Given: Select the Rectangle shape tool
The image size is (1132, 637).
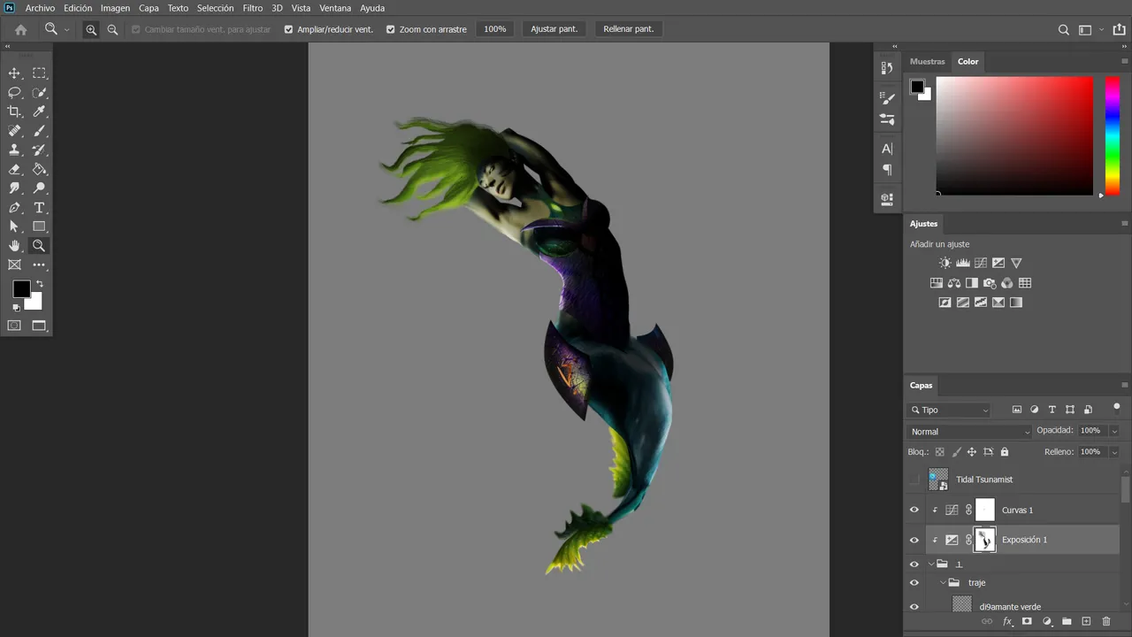Looking at the screenshot, I should pyautogui.click(x=39, y=226).
